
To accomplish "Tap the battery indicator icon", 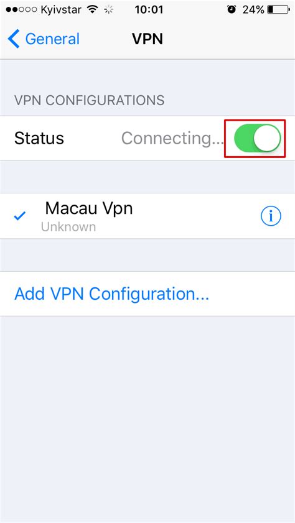I will pos(279,10).
